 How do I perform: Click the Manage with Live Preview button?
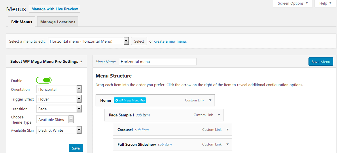click(55, 9)
